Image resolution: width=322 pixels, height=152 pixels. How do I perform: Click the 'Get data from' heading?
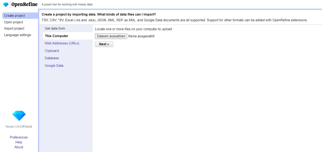click(x=55, y=28)
